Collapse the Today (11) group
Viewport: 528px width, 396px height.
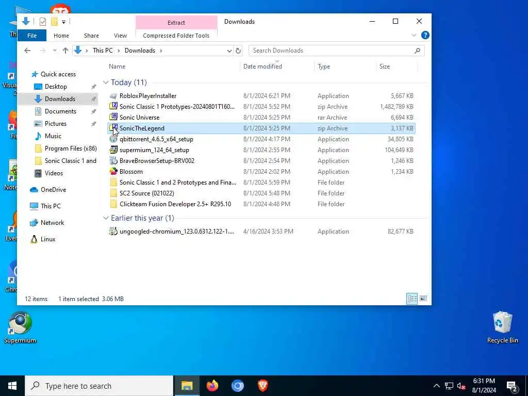[x=106, y=82]
